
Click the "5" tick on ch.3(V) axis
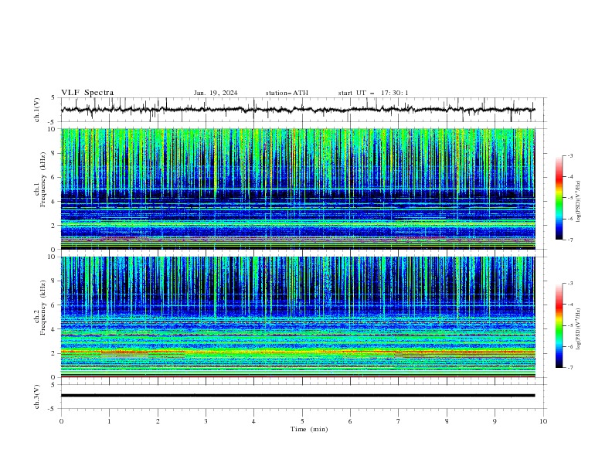tap(53, 384)
